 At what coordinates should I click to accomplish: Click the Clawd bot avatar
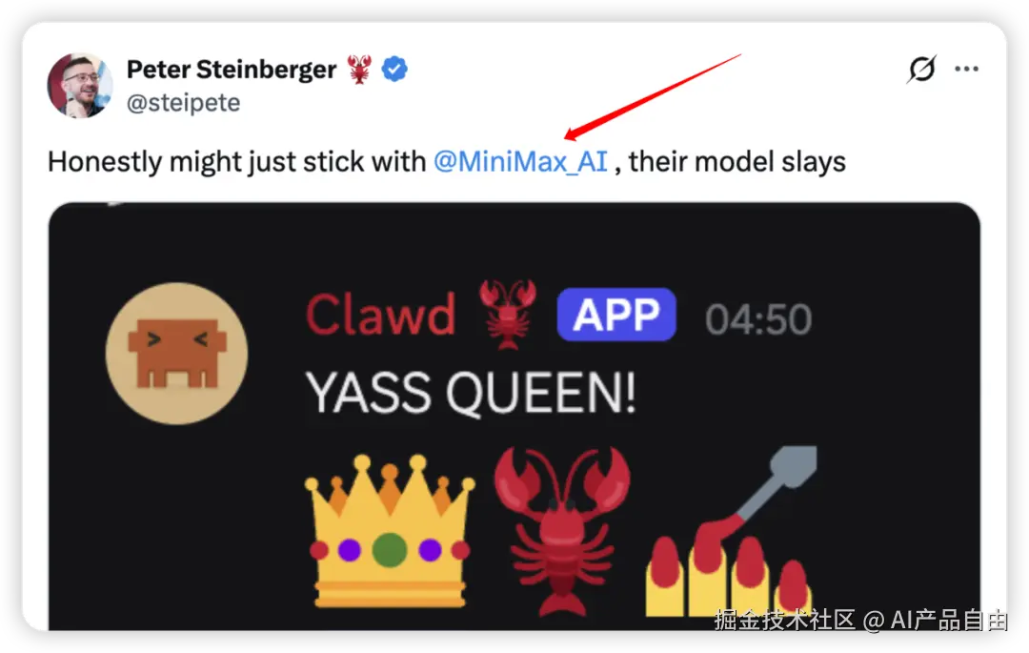176,354
